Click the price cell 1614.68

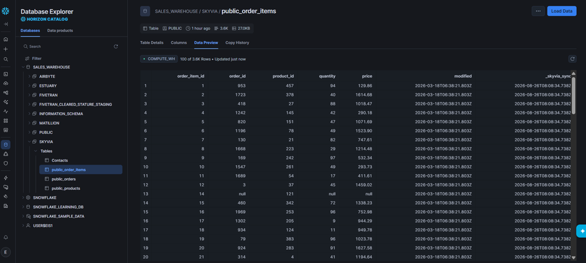tap(364, 95)
